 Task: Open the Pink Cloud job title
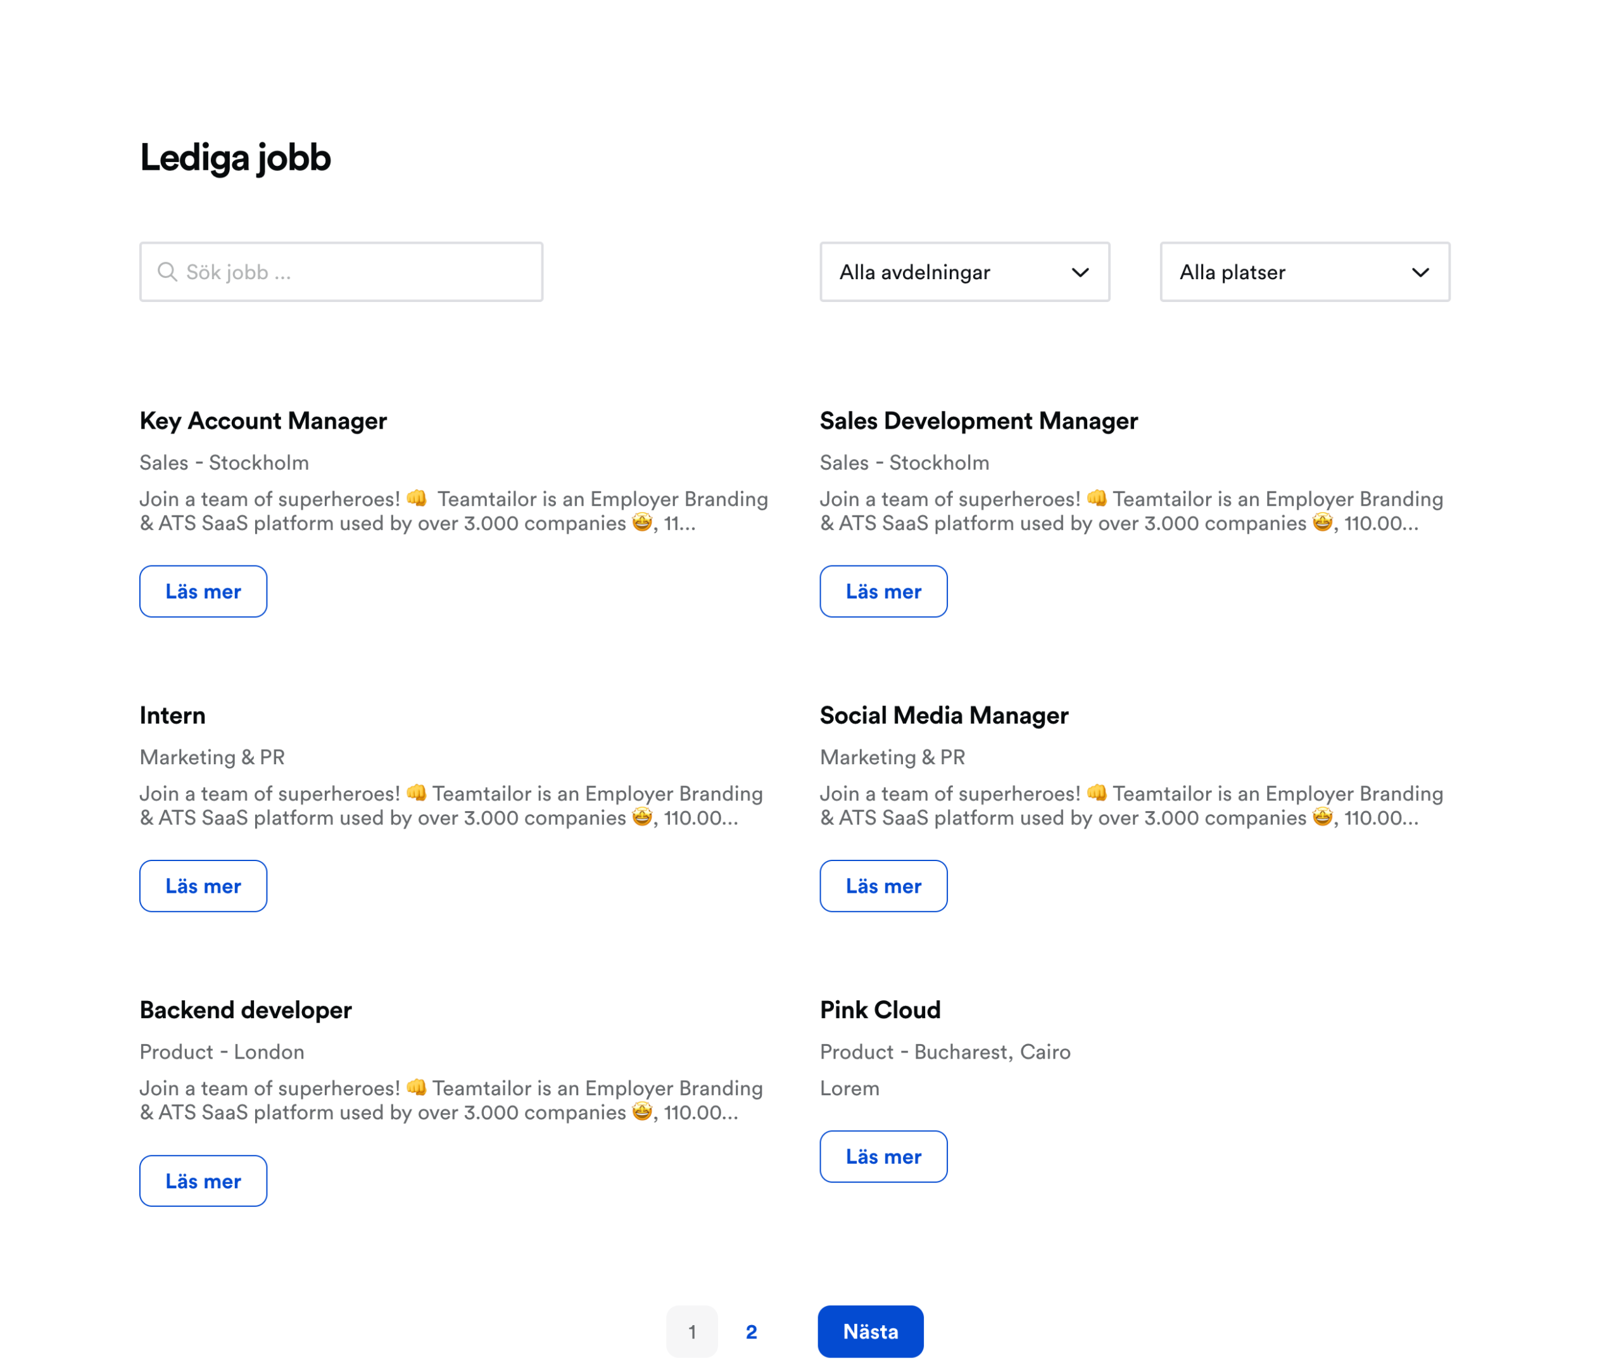click(x=881, y=1010)
